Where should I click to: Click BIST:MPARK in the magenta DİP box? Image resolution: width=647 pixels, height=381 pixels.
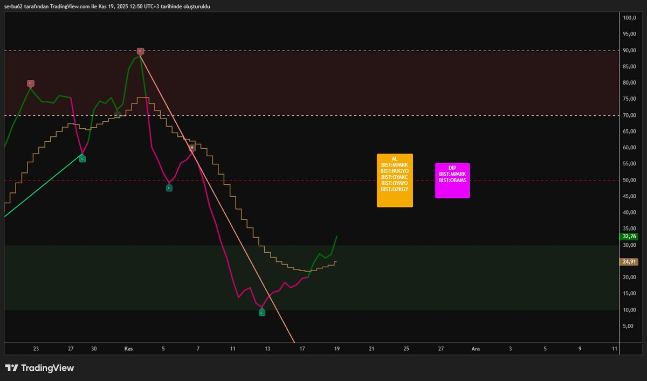coord(452,174)
